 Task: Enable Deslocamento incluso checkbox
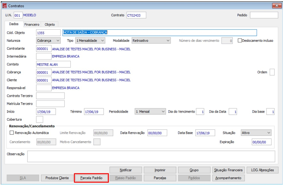point(240,40)
